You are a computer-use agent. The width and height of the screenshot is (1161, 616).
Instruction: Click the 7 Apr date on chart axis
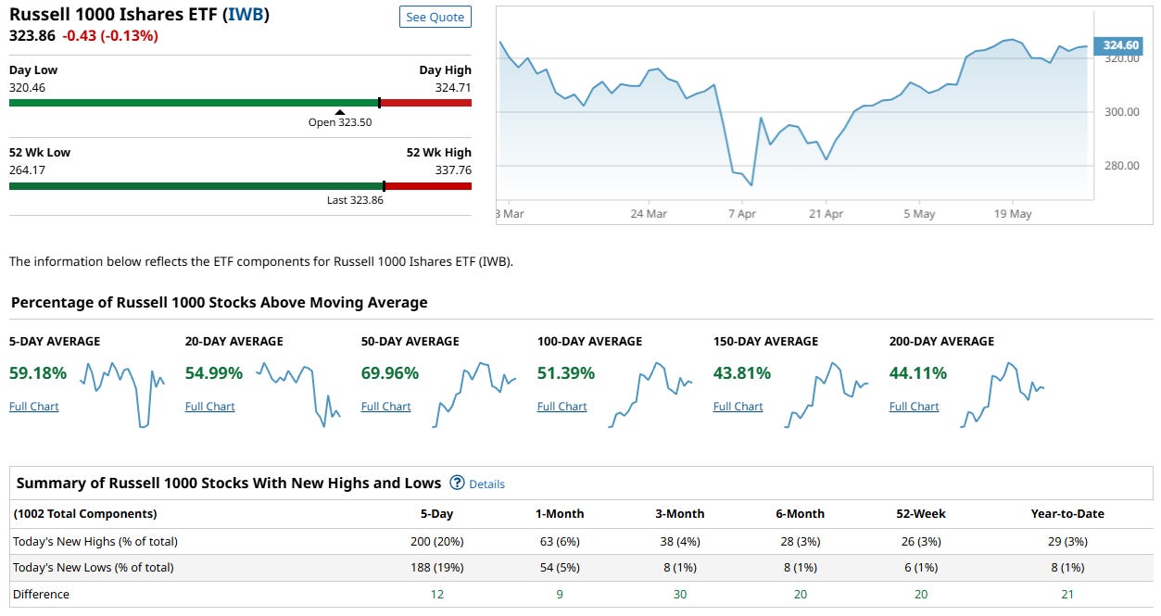pyautogui.click(x=742, y=214)
